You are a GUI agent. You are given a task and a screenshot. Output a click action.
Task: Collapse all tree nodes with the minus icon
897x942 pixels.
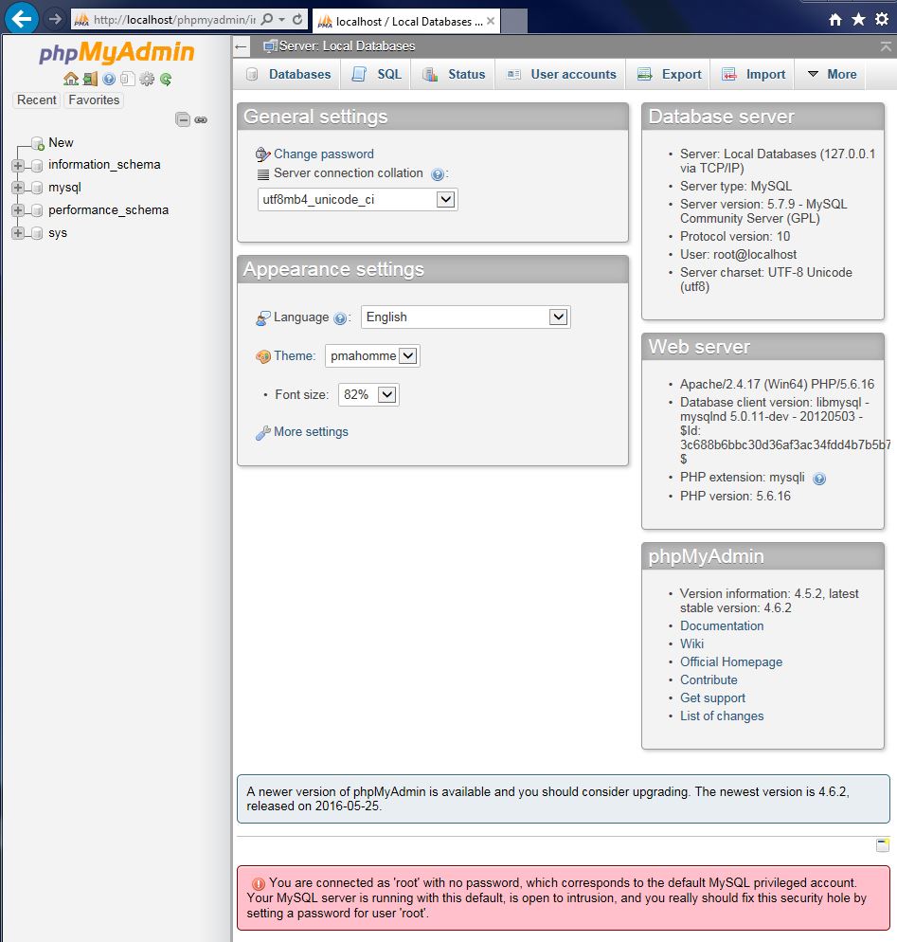183,119
